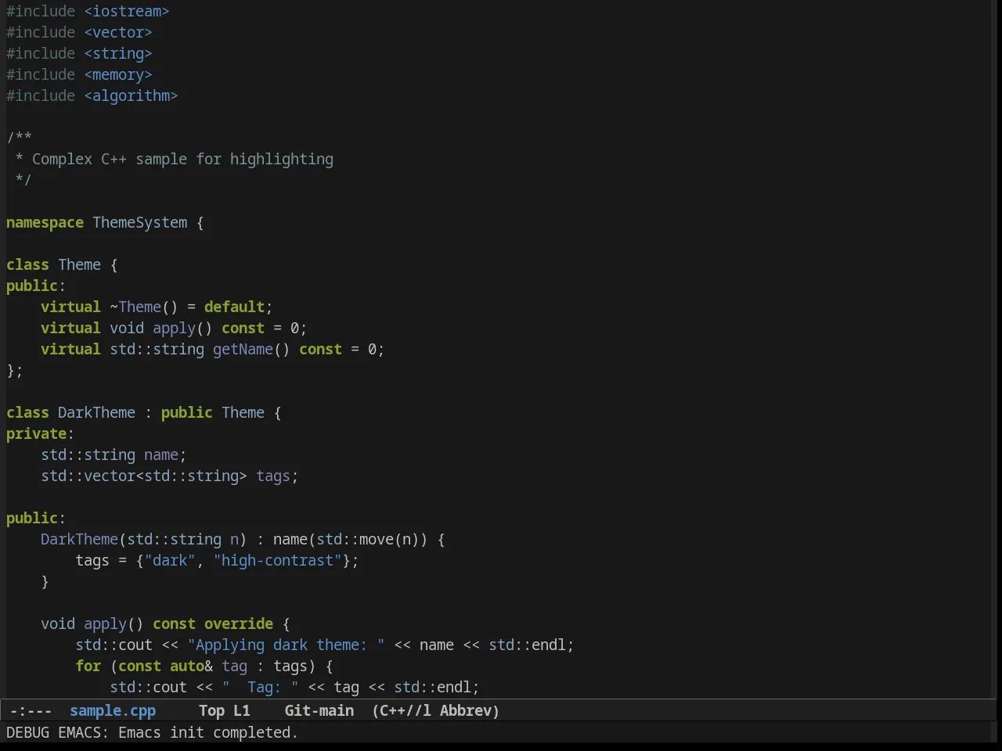This screenshot has height=751, width=1002.
Task: Click on '<vector>' include header
Action: pos(118,32)
